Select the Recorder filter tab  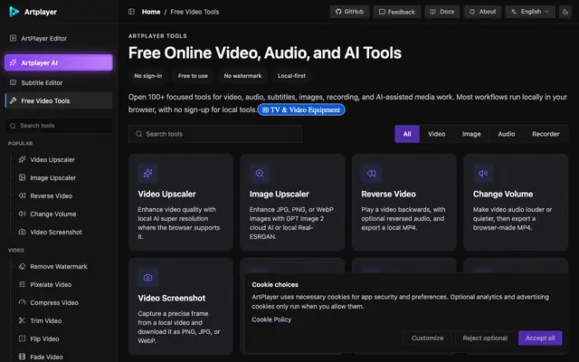pos(546,134)
